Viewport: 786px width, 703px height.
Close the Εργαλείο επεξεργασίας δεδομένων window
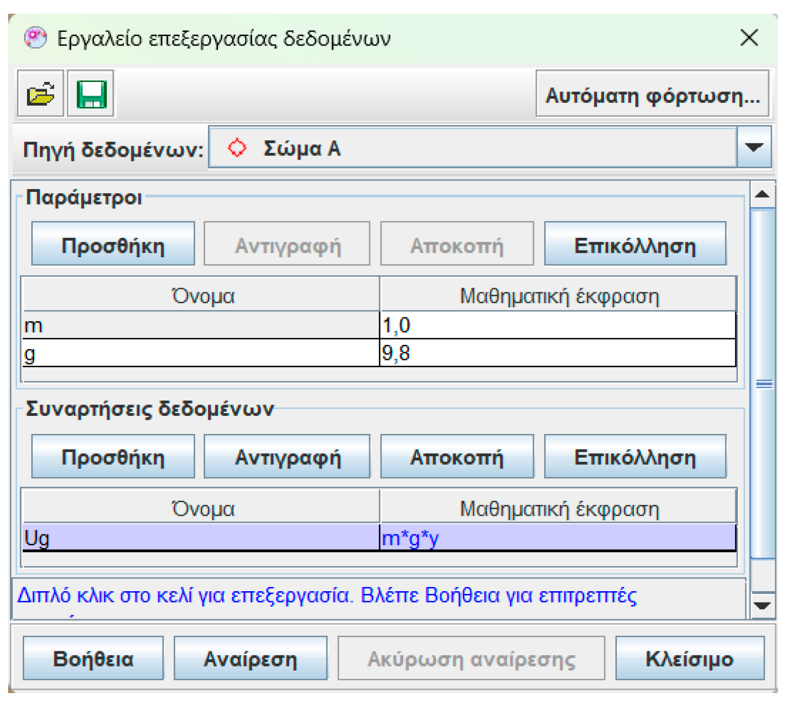pyautogui.click(x=749, y=38)
